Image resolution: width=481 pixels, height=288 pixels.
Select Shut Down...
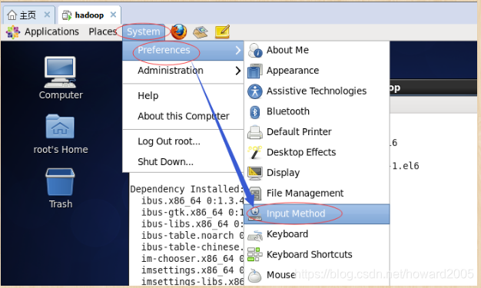pos(183,161)
